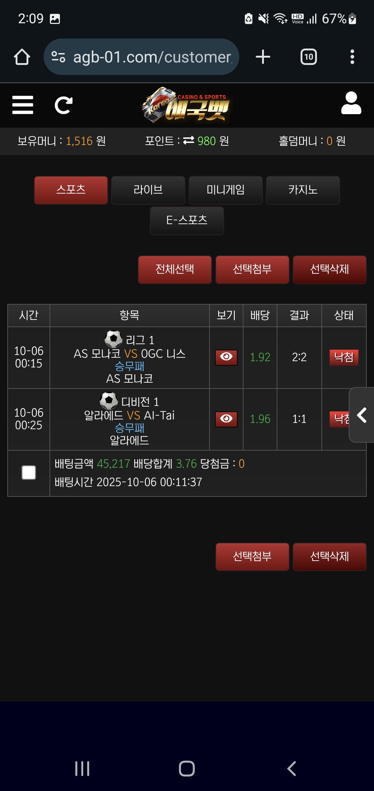Open site info icon in address bar
374x791 pixels.
58,57
